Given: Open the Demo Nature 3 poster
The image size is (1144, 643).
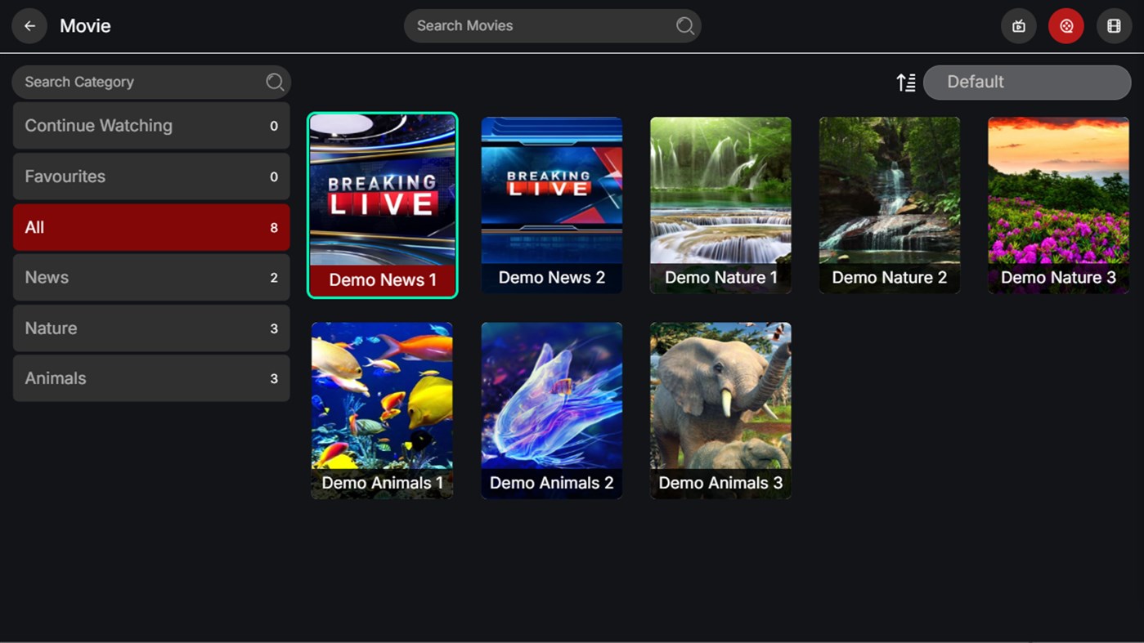Looking at the screenshot, I should point(1058,204).
